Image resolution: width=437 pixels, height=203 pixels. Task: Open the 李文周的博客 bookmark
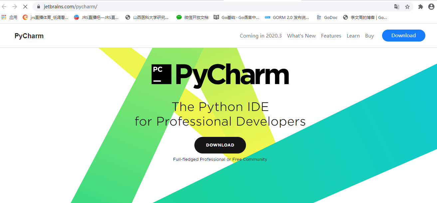click(365, 18)
